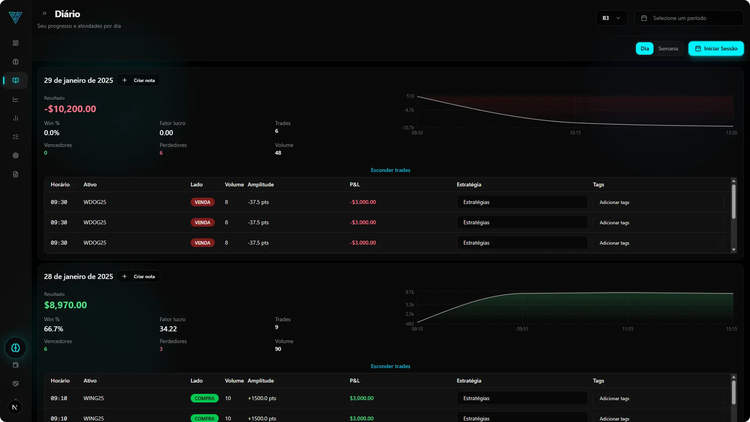This screenshot has height=422, width=750.
Task: Click Criar nota for 28 de janeiro
Action: click(x=138, y=276)
